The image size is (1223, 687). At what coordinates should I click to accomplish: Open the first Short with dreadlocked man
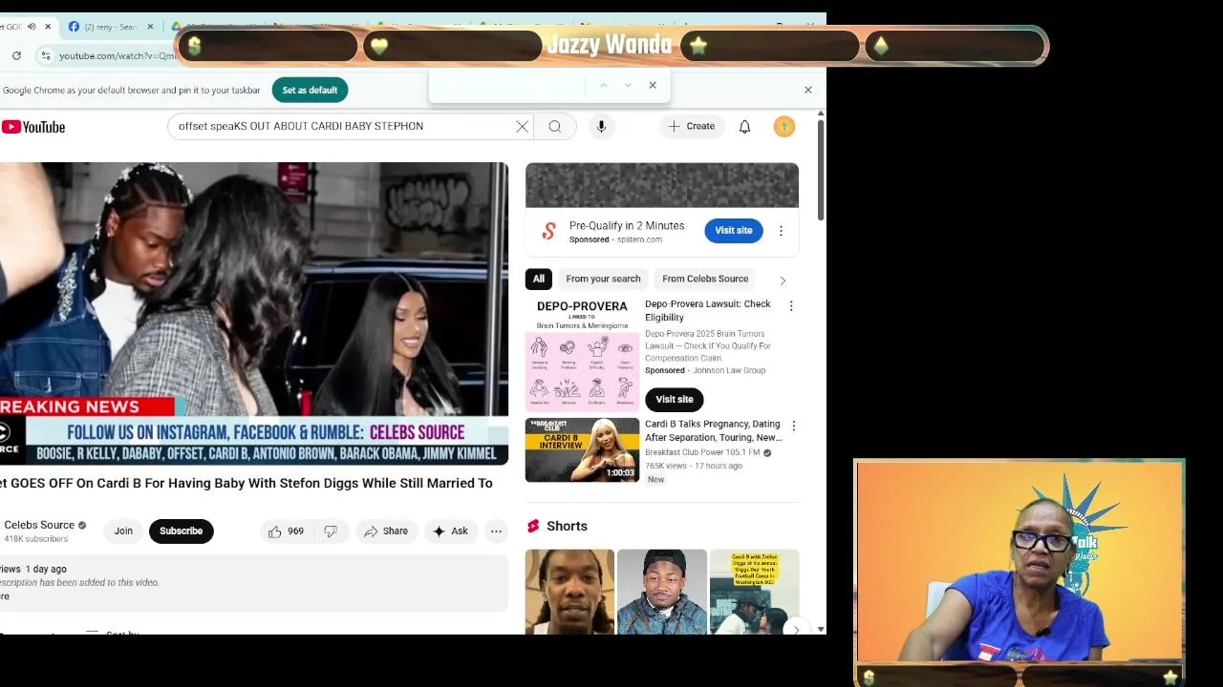coord(570,592)
